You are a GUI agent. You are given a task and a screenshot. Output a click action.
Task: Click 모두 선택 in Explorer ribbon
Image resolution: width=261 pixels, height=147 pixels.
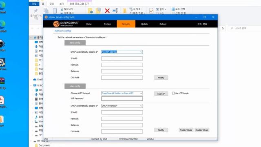[x=178, y=9]
